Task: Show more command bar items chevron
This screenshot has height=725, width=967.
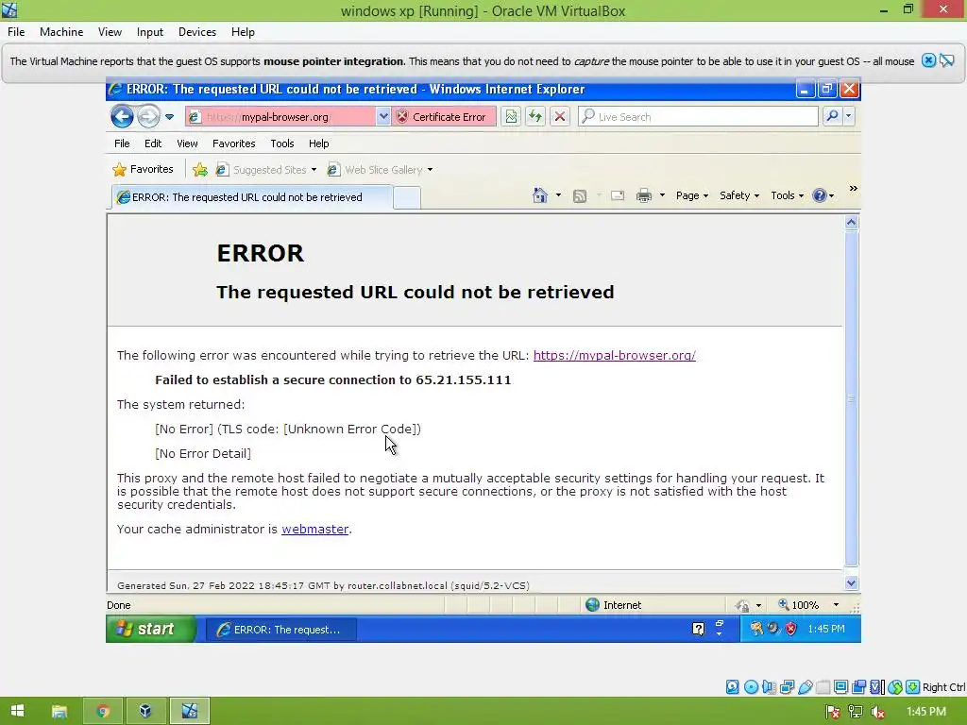Action: pyautogui.click(x=853, y=189)
